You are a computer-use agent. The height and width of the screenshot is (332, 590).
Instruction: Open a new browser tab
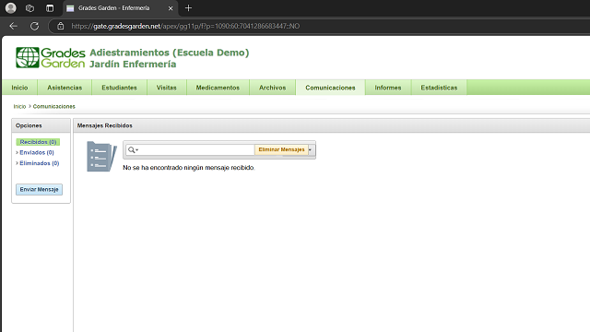point(188,8)
